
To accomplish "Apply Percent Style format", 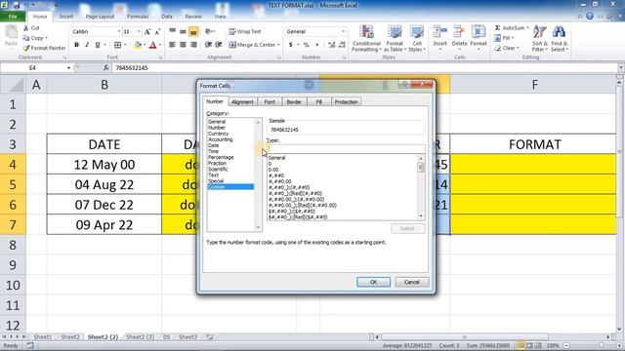I will (x=306, y=45).
